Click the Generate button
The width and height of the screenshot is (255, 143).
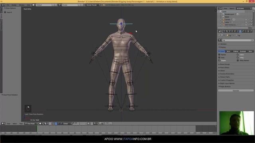[x=236, y=91]
